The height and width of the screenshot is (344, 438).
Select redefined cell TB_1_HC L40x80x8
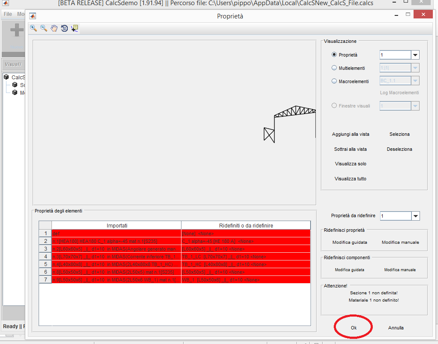pos(246,264)
